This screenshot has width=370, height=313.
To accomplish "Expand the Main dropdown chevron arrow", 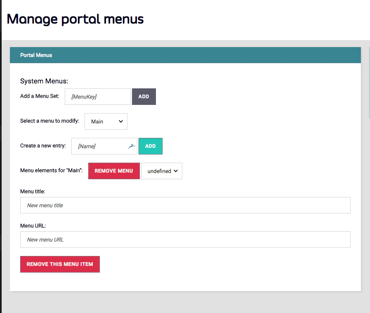I will coord(120,121).
